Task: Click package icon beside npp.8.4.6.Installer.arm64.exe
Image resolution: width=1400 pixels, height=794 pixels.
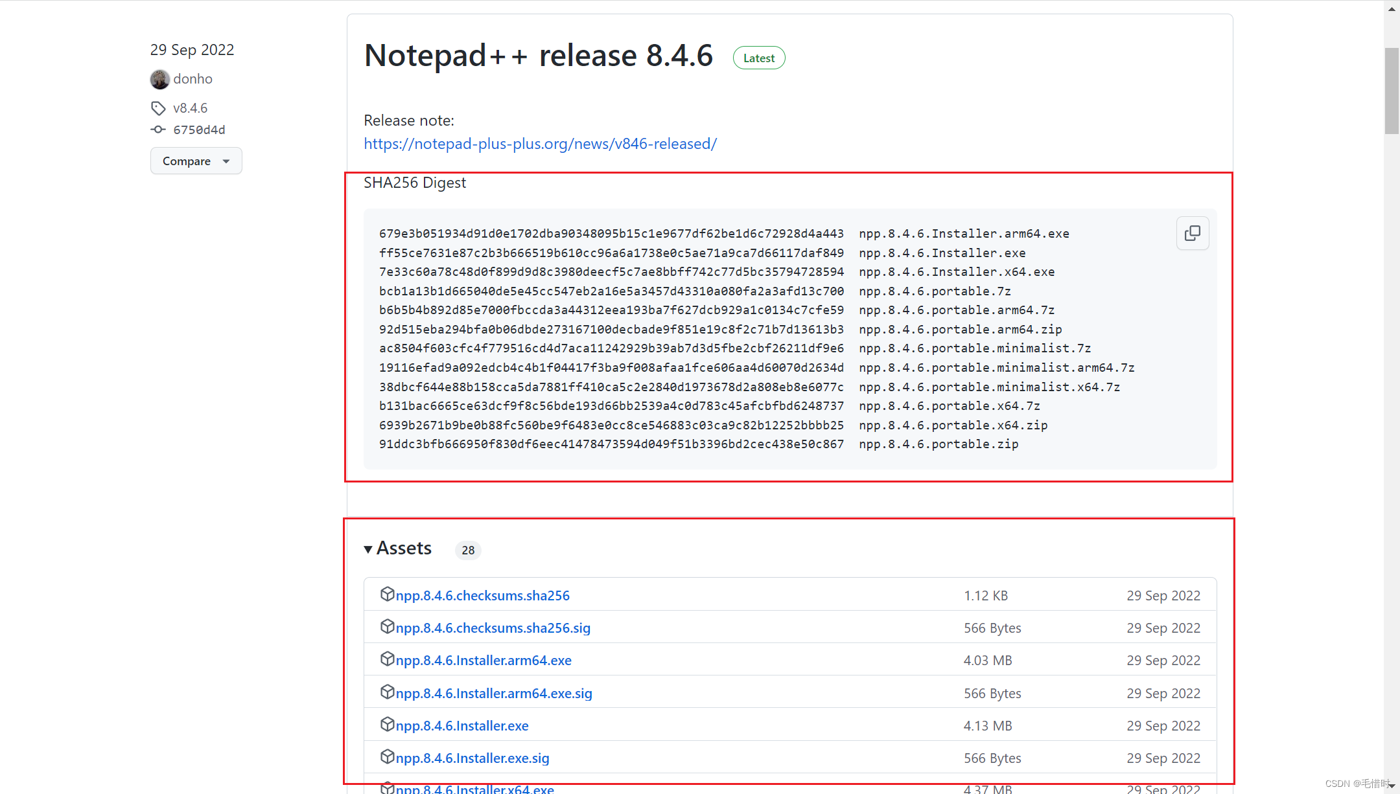Action: 387,659
